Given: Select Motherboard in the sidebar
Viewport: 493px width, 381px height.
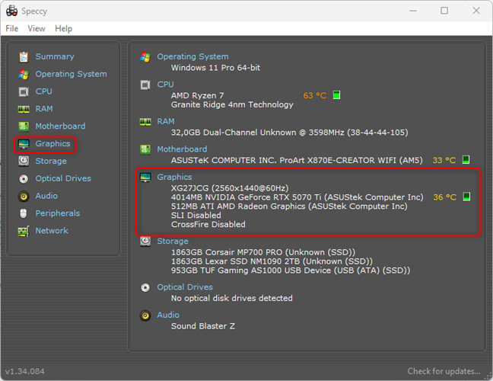Looking at the screenshot, I should point(60,126).
